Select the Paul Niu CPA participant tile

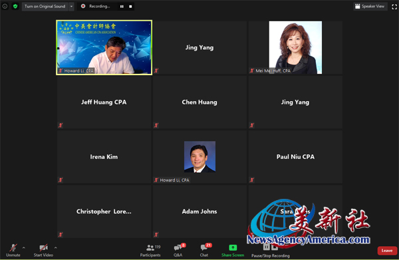(295, 157)
